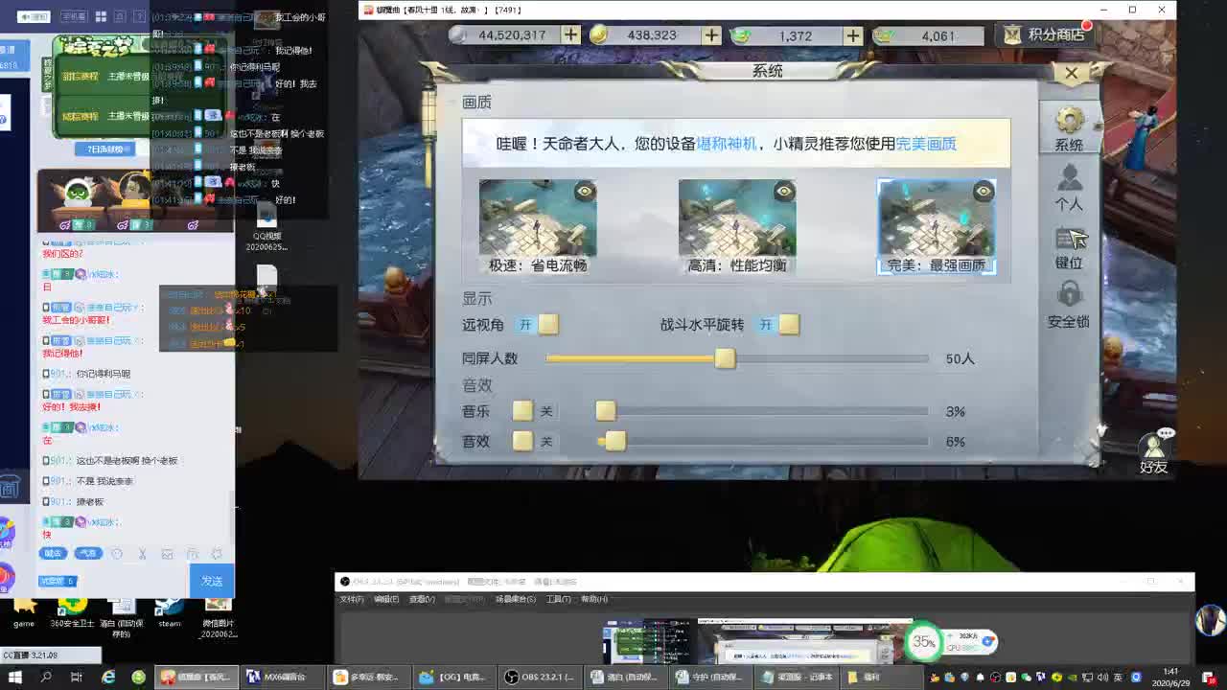Switch to 记事本 Notepad taskbar button
Image resolution: width=1227 pixels, height=690 pixels.
pos(799,677)
